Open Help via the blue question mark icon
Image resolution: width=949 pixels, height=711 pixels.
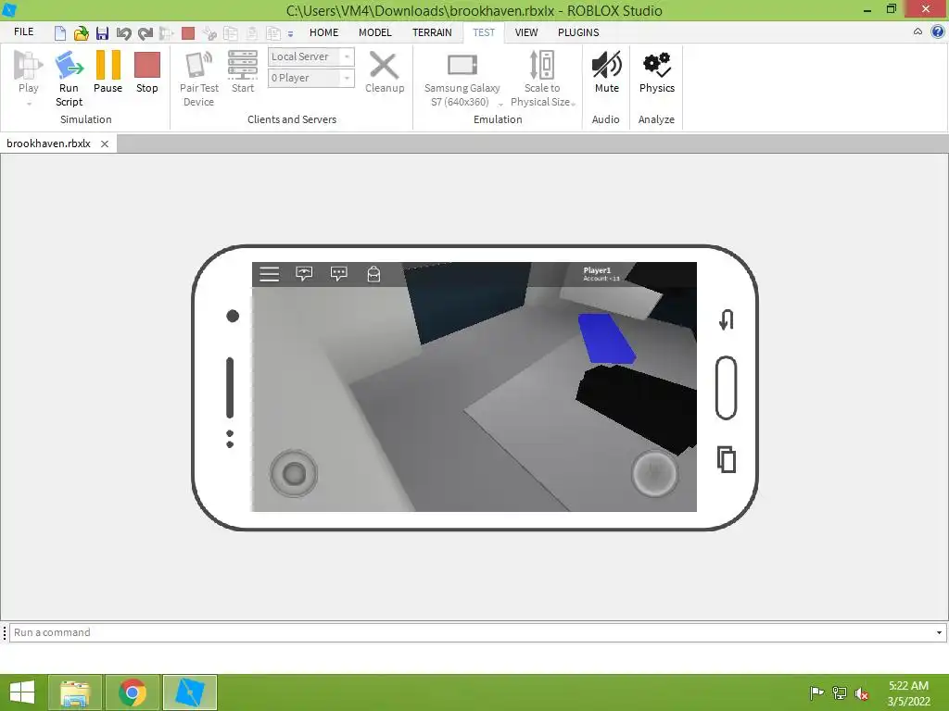tap(937, 32)
